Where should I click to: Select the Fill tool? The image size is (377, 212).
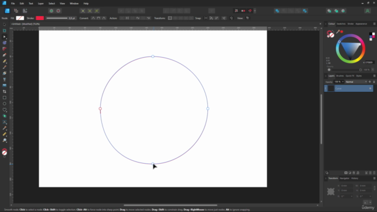click(4, 73)
